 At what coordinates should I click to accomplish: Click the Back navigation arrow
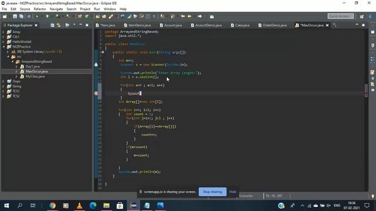click(x=189, y=16)
